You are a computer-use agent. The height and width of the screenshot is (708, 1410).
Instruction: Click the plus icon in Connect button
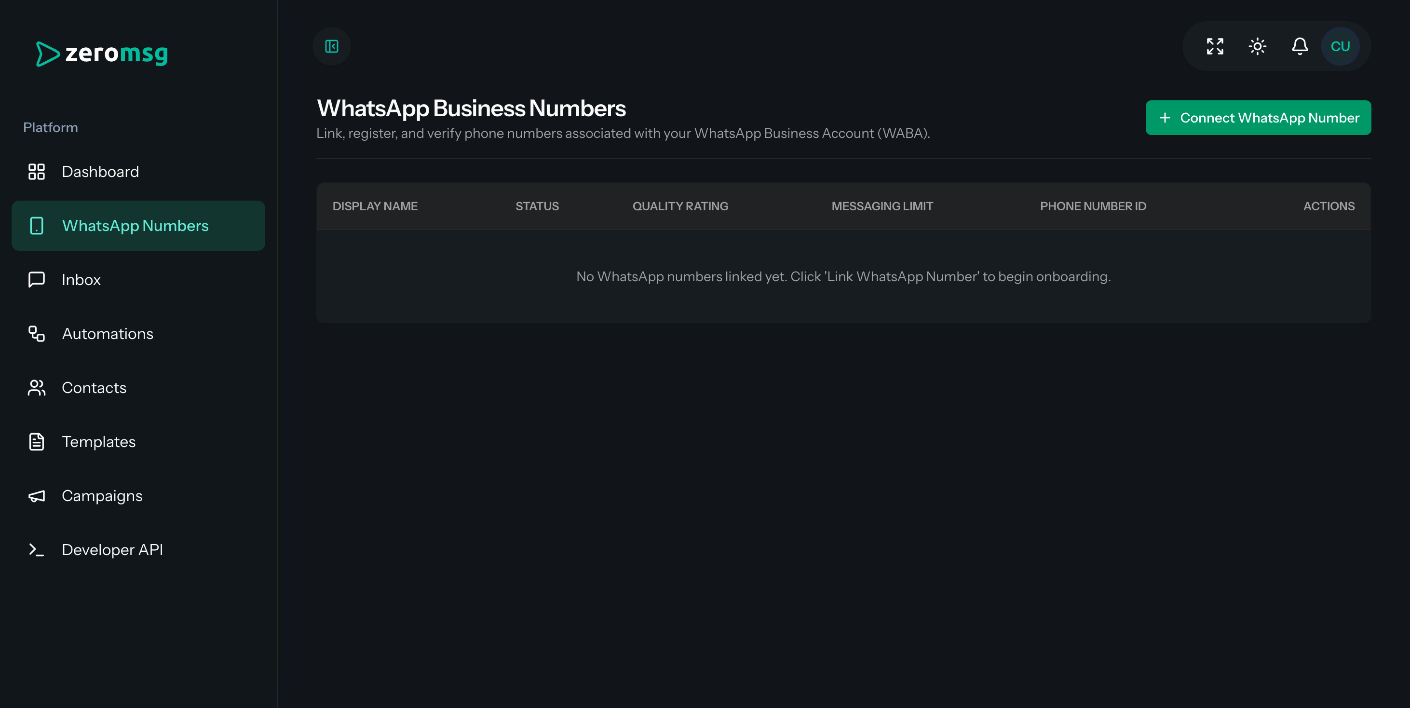coord(1165,118)
